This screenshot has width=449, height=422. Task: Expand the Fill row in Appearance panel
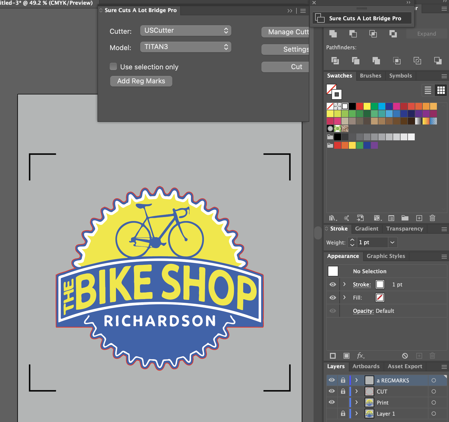pos(344,297)
